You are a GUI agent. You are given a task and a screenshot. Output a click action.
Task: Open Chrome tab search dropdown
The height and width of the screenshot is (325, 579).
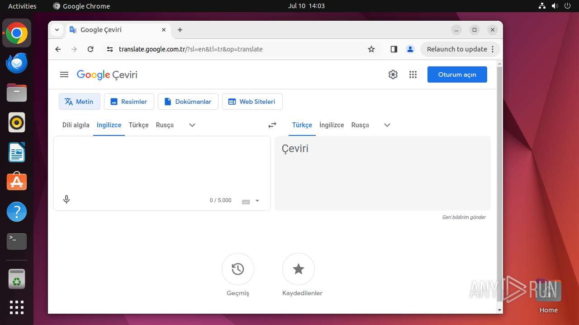tap(57, 30)
